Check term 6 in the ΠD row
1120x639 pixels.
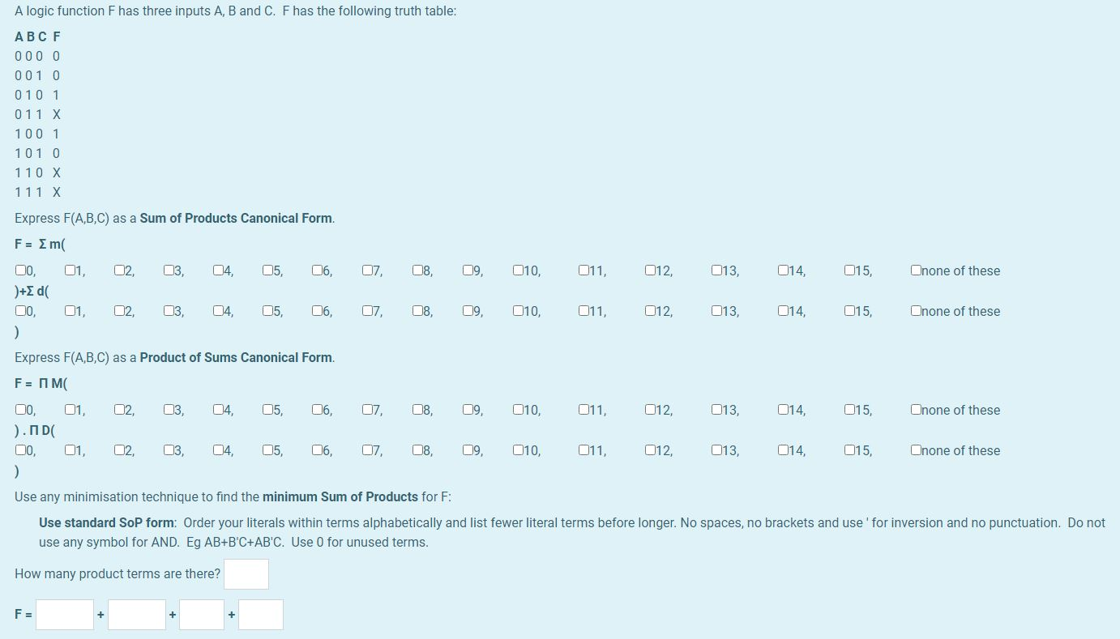click(x=316, y=450)
